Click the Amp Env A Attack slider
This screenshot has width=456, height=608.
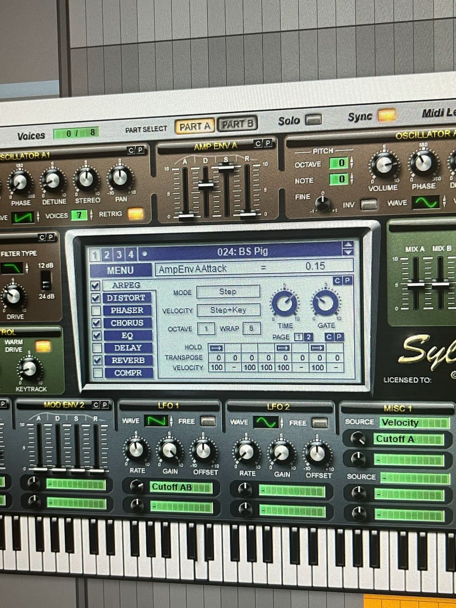click(186, 215)
